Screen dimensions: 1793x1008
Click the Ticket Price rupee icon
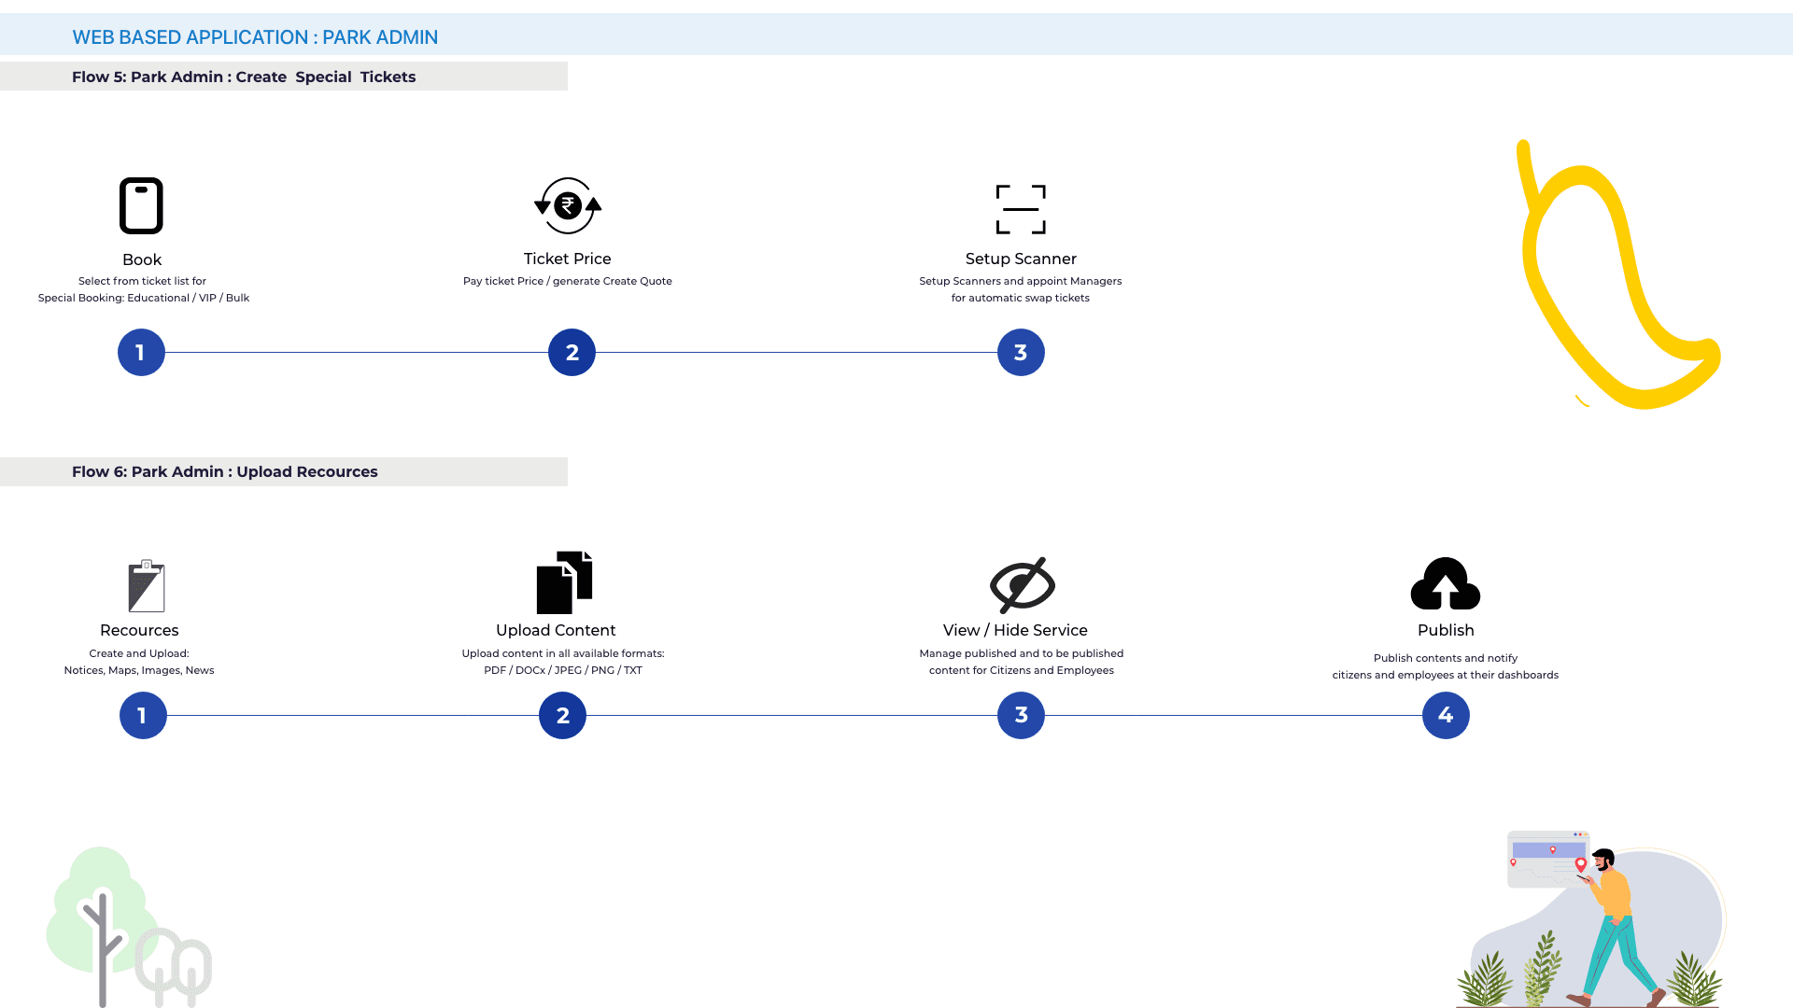point(568,205)
